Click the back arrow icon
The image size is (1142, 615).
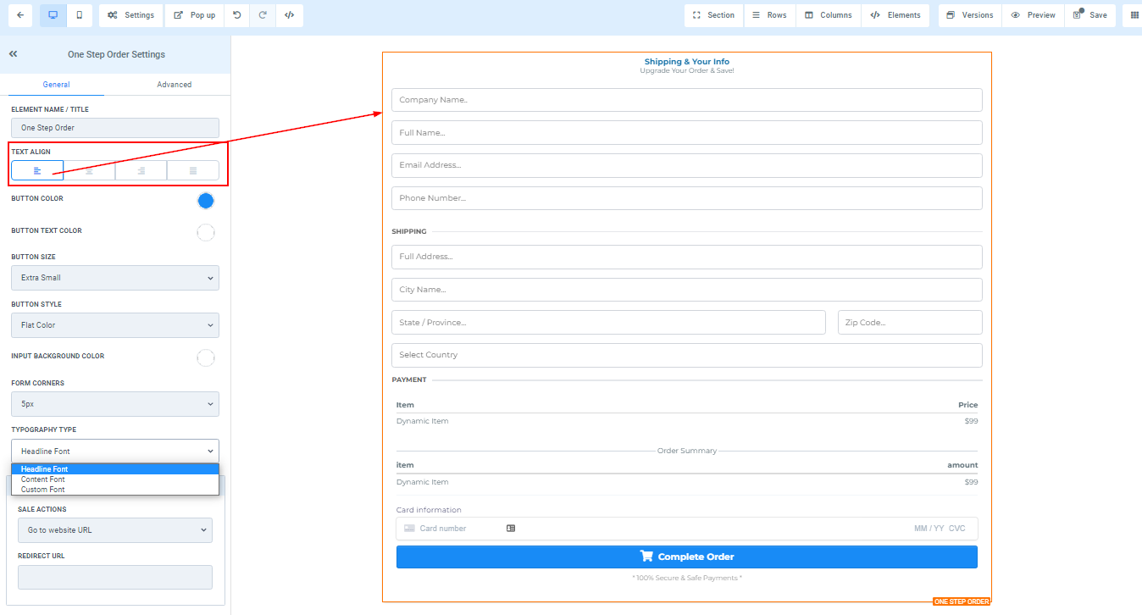coord(19,15)
